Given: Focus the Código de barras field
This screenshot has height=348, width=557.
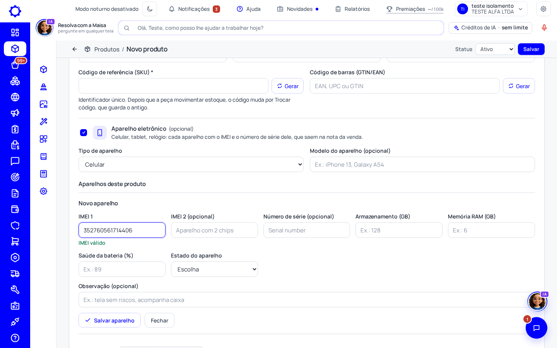Looking at the screenshot, I should [405, 86].
